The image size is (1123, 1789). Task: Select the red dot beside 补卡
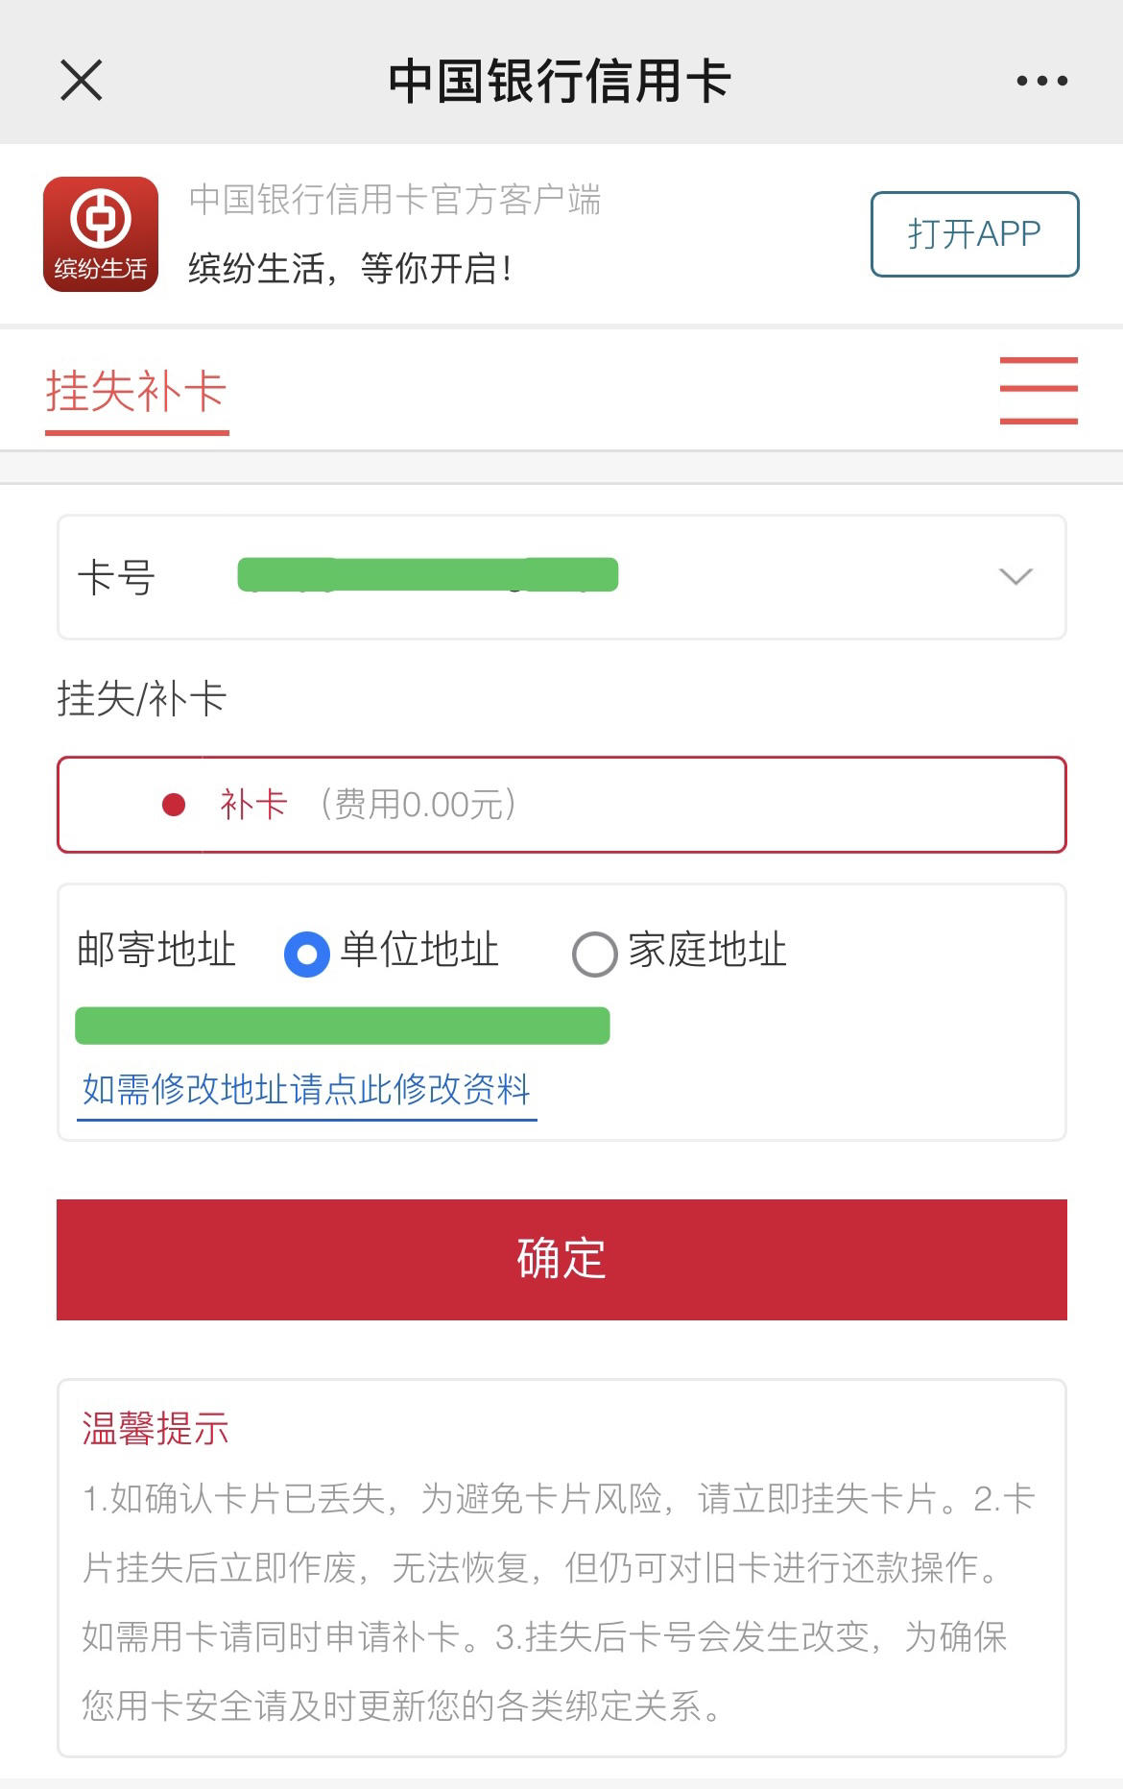tap(174, 805)
